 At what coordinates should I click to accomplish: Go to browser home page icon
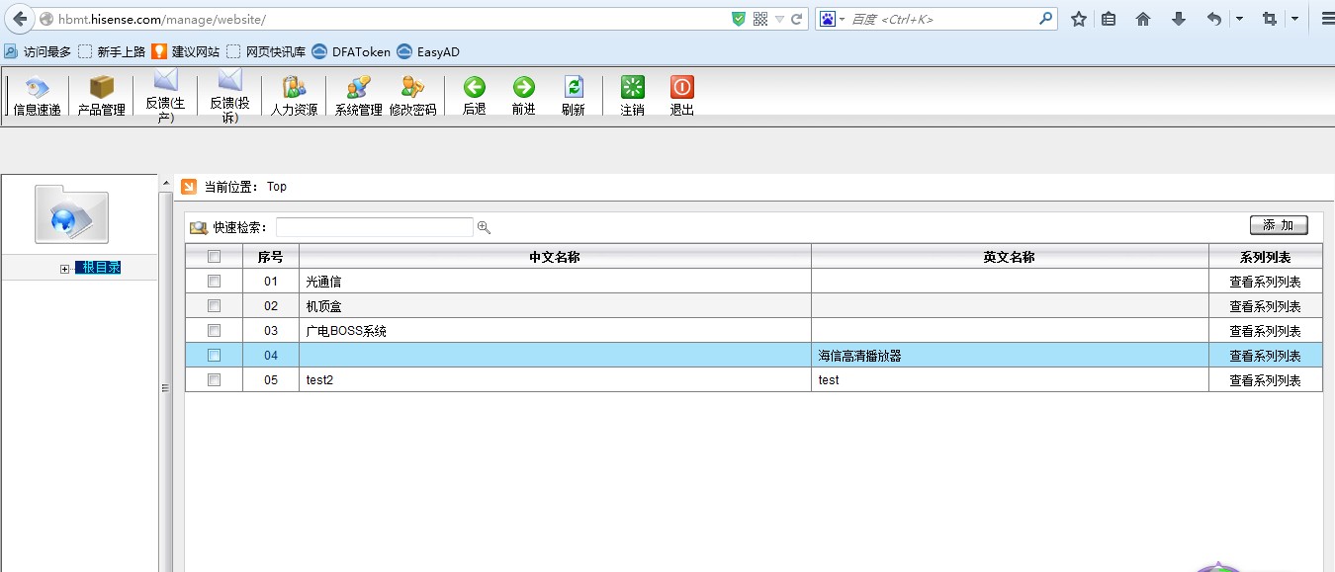(x=1143, y=19)
